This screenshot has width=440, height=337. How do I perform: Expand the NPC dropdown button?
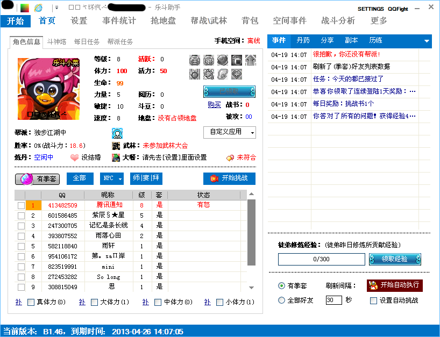[x=112, y=178]
